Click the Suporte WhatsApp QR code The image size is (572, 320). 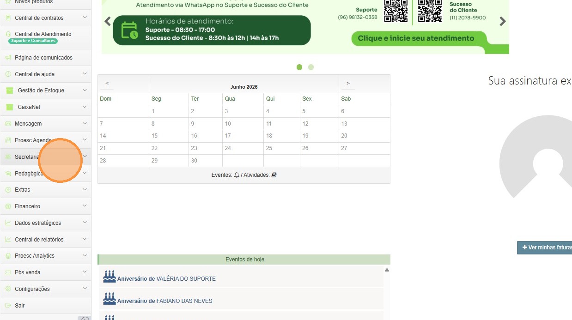pyautogui.click(x=396, y=11)
